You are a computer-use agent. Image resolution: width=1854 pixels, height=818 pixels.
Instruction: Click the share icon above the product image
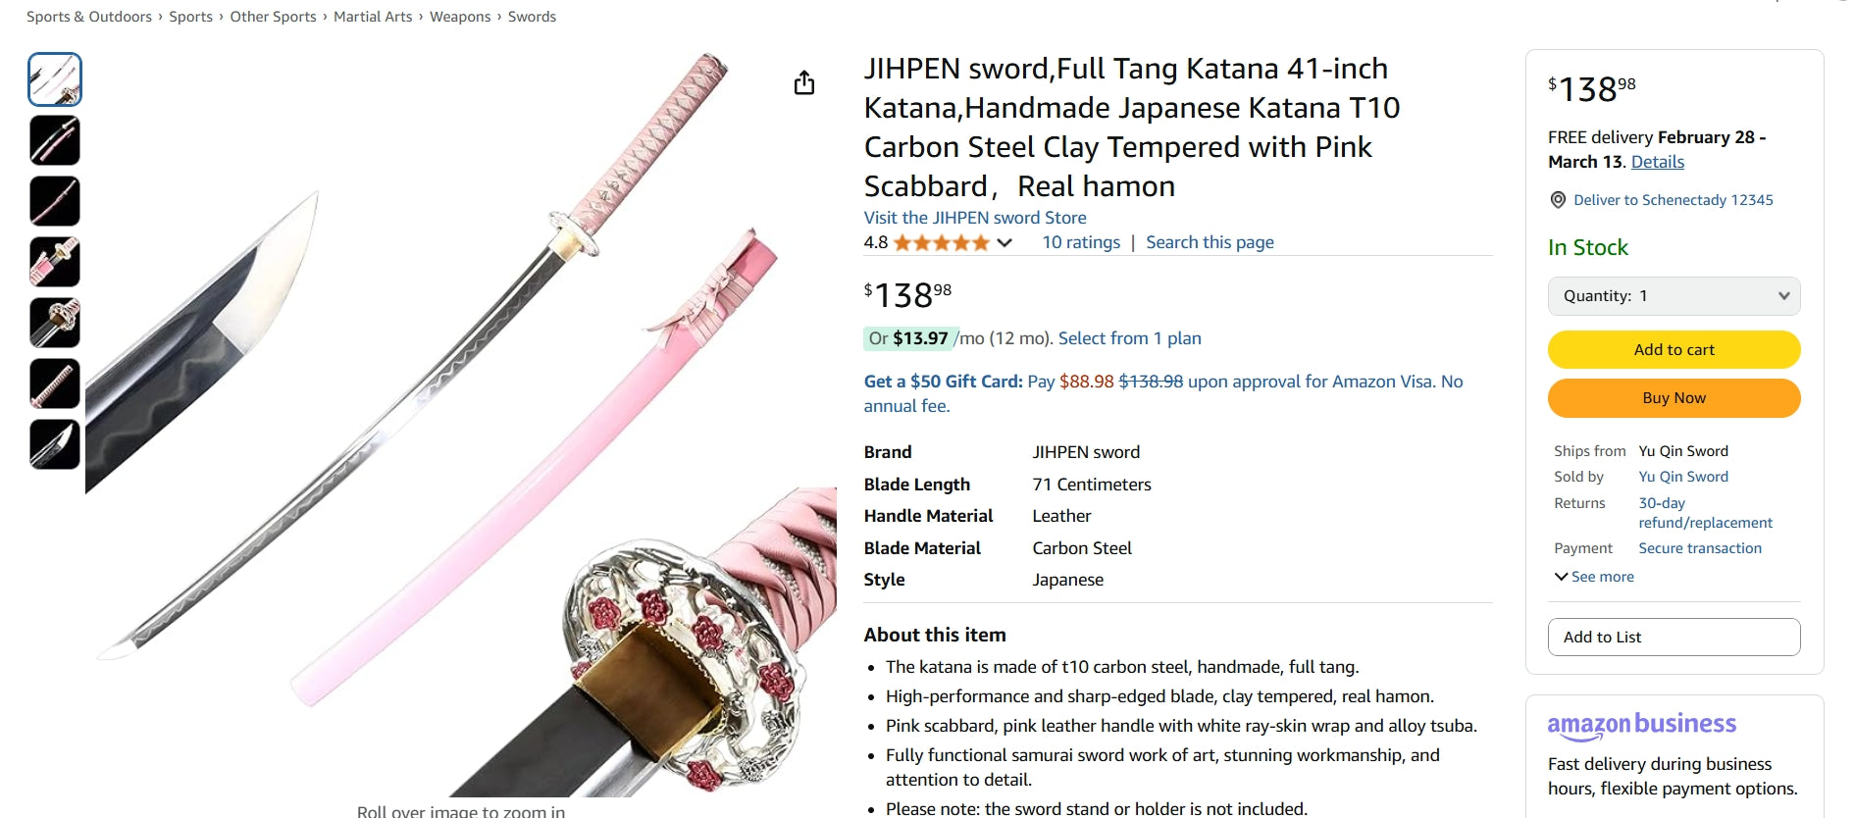pos(804,83)
